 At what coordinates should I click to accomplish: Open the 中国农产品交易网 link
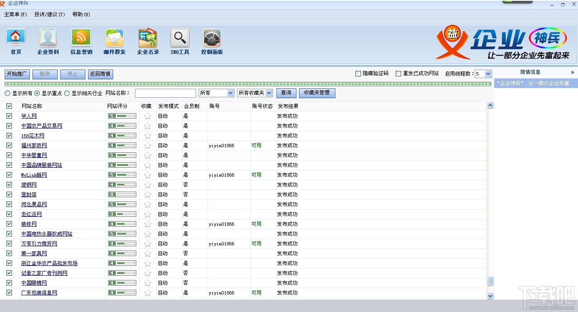click(x=42, y=126)
